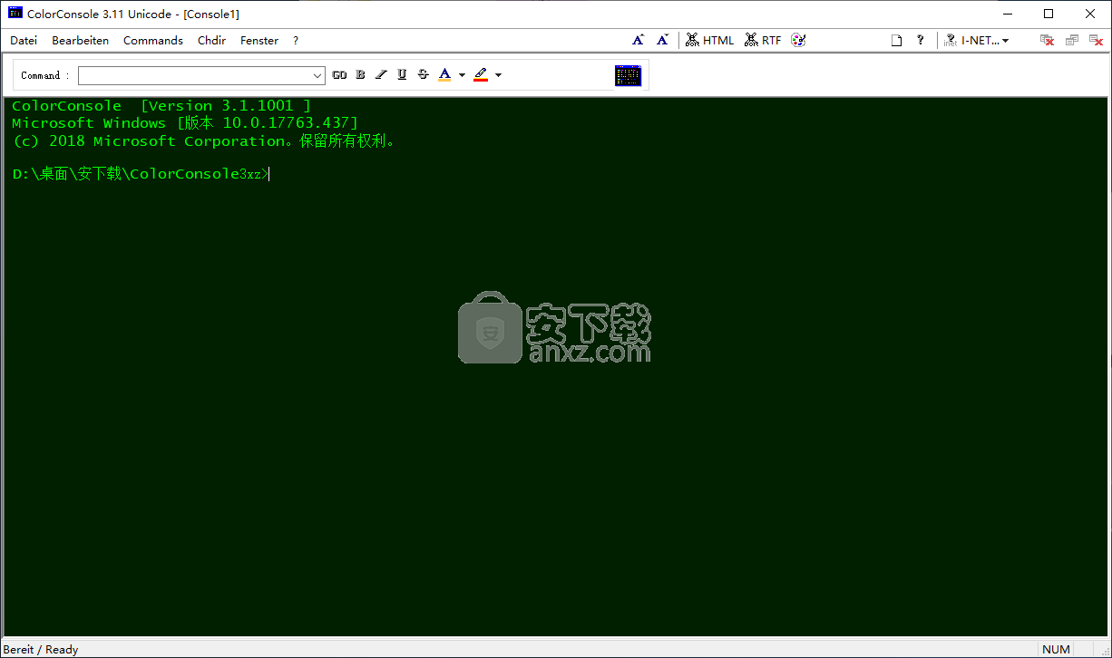This screenshot has width=1112, height=658.
Task: Expand the font color dropdown arrow
Action: tap(462, 75)
